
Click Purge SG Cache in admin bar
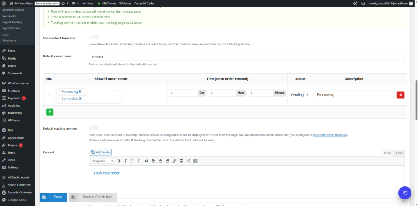click(145, 4)
